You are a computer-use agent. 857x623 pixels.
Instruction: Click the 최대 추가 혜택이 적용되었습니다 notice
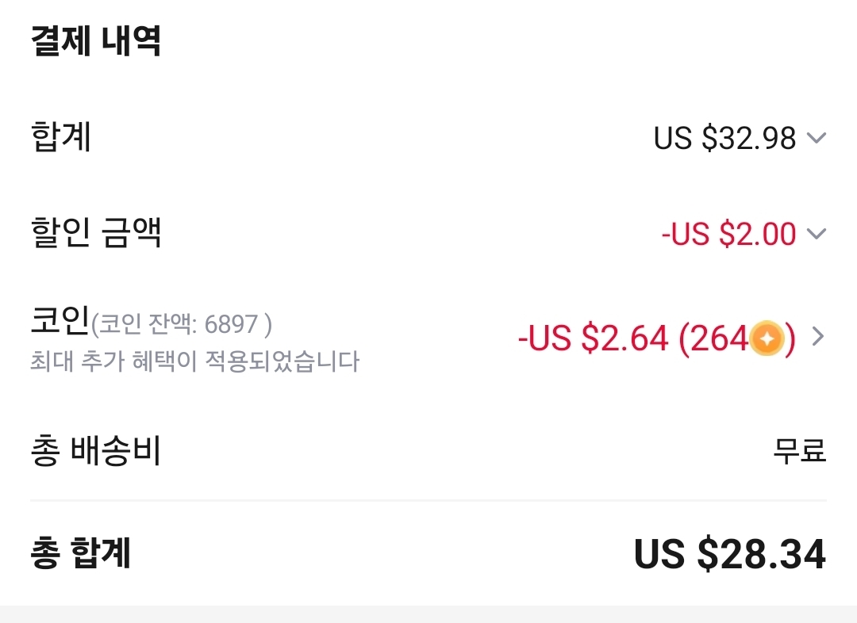(x=194, y=362)
